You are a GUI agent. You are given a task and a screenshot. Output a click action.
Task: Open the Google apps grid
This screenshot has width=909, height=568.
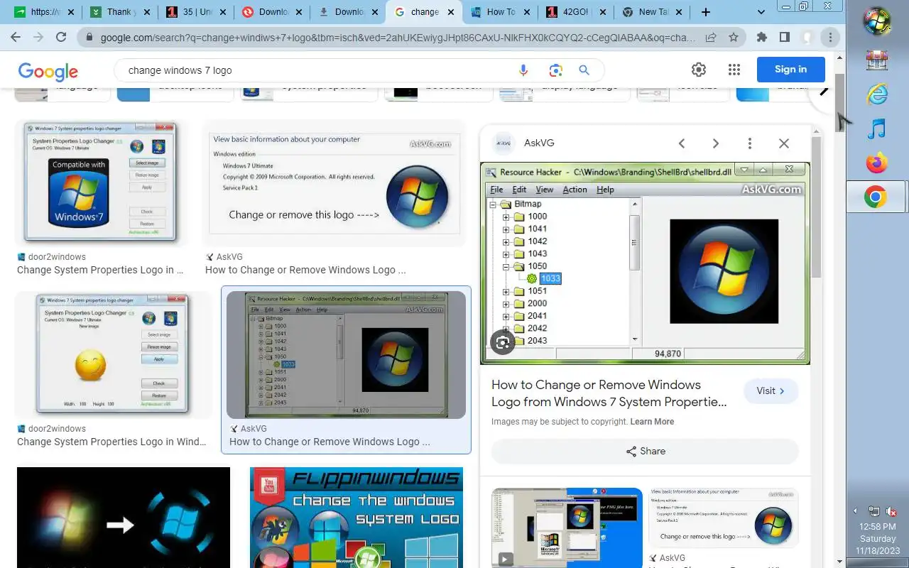(734, 70)
